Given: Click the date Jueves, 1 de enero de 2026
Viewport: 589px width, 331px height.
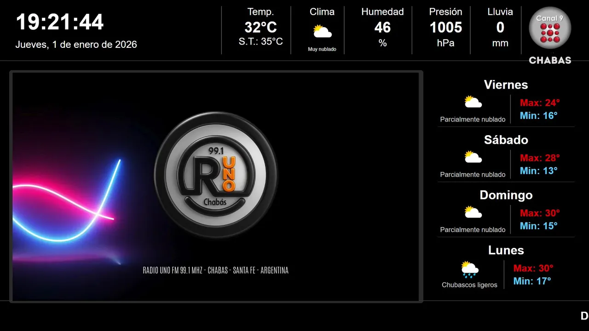Looking at the screenshot, I should coord(76,45).
